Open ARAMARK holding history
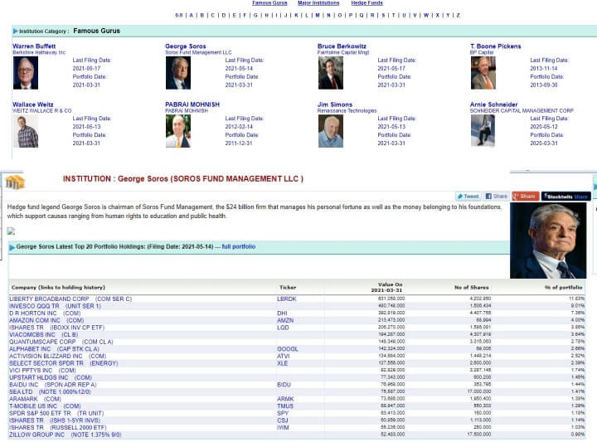This screenshot has width=597, height=442. coord(35,399)
